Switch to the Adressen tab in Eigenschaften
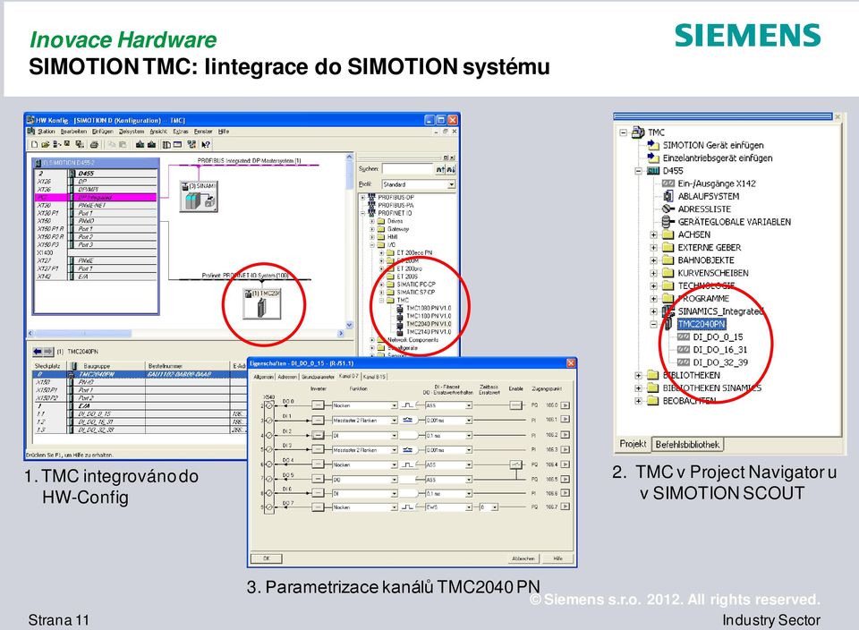 [287, 377]
